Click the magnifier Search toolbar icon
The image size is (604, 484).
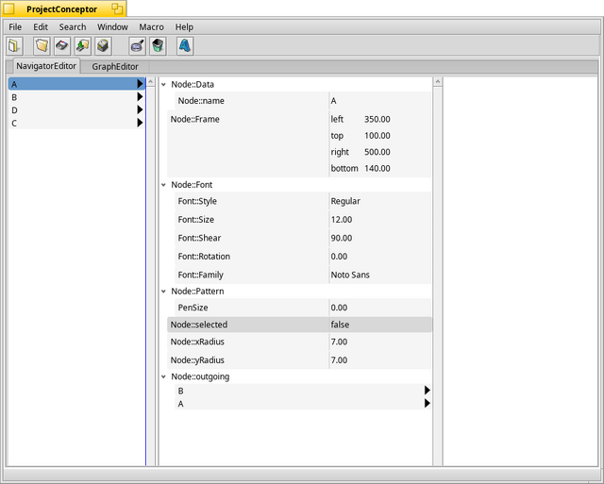coord(137,46)
